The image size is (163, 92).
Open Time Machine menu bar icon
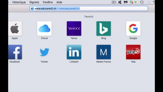pyautogui.click(x=142, y=2)
